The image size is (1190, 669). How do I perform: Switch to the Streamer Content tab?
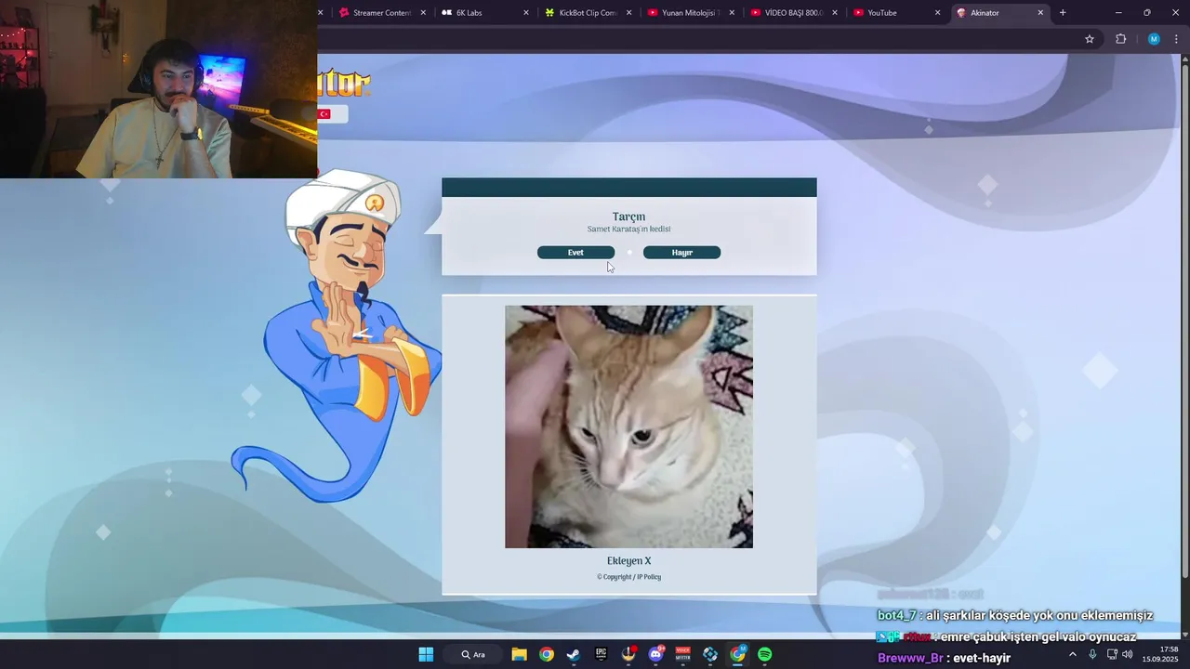click(381, 13)
